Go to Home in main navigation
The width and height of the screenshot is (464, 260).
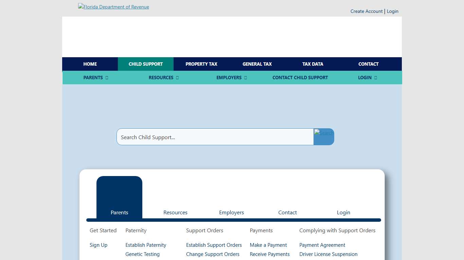pyautogui.click(x=90, y=64)
